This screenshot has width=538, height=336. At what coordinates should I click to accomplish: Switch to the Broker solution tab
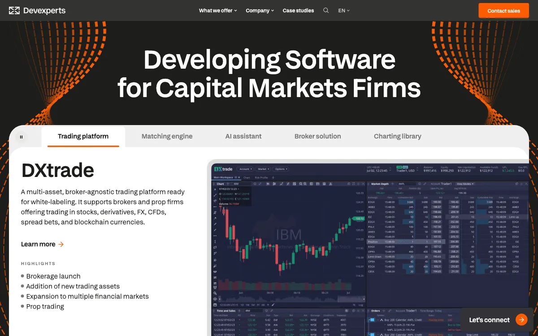317,136
